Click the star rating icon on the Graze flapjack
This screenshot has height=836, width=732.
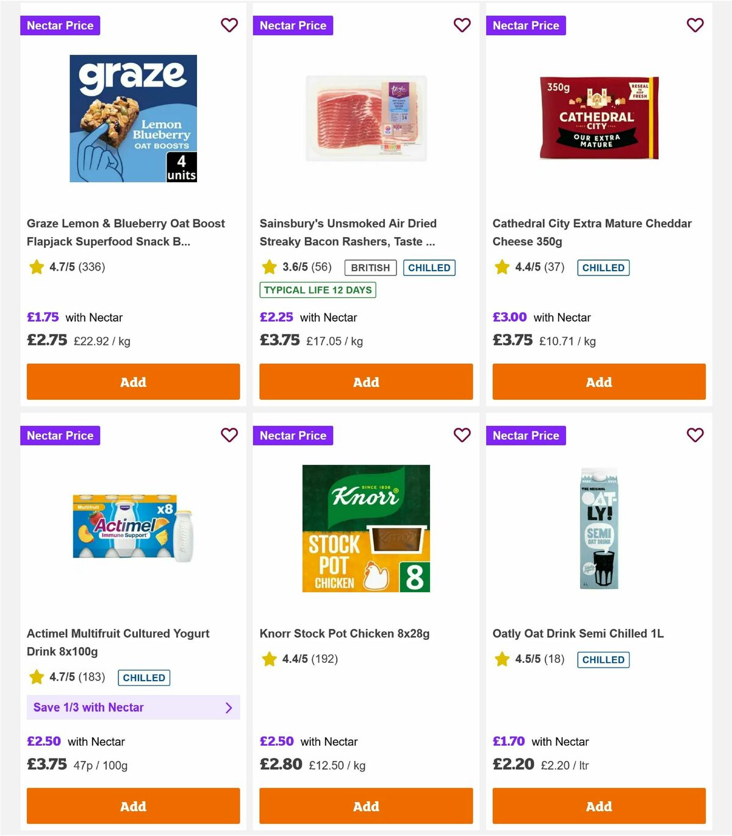pyautogui.click(x=36, y=267)
